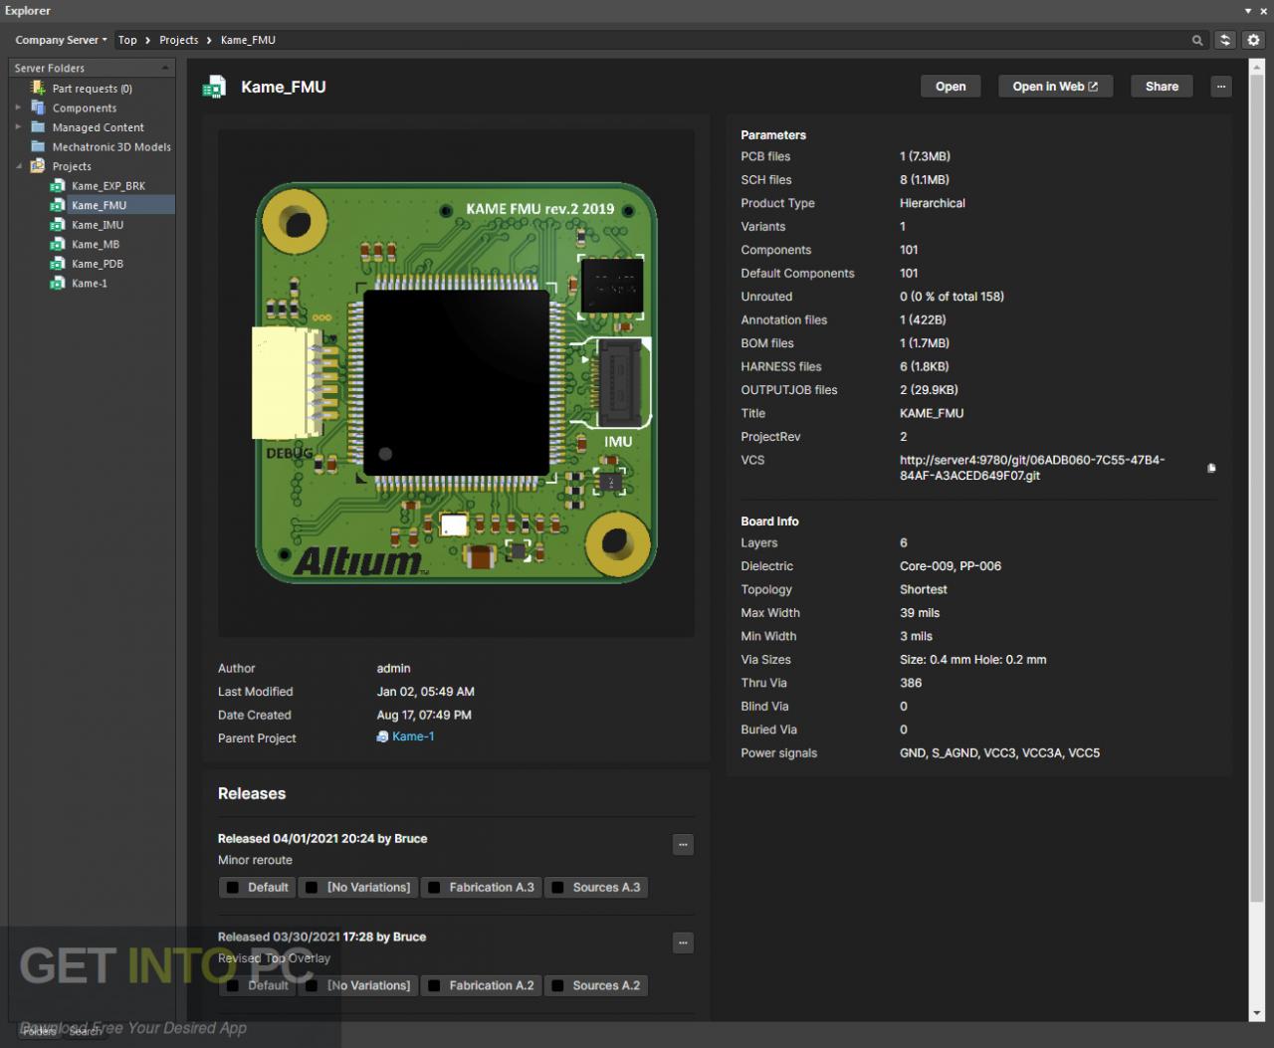
Task: Select Kame_PDB project in the tree
Action: click(98, 264)
